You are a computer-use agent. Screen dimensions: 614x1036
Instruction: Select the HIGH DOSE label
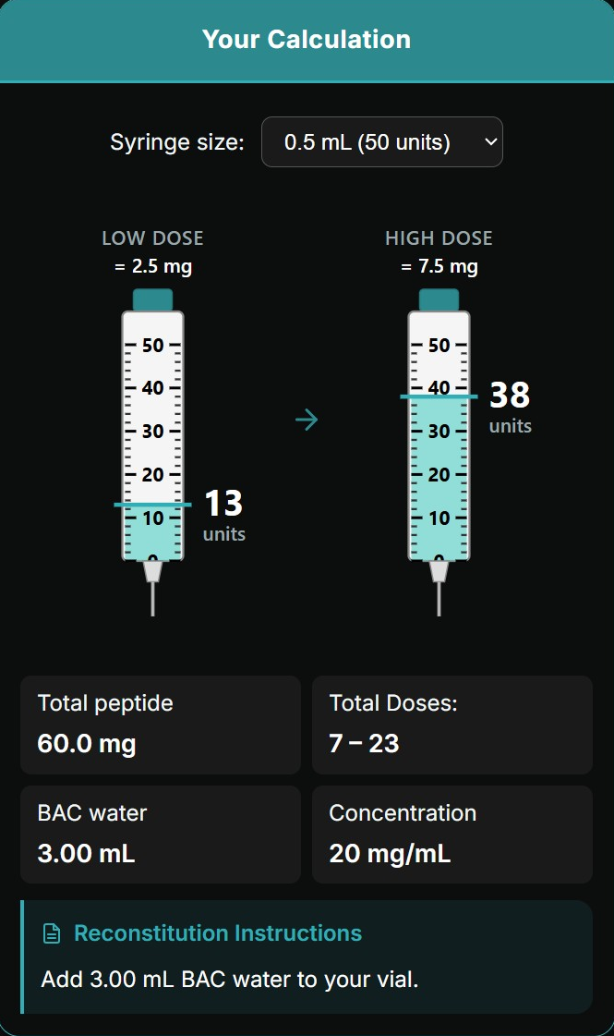click(x=439, y=238)
